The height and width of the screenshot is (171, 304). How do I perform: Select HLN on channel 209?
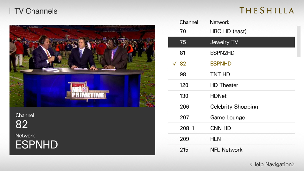click(231, 139)
